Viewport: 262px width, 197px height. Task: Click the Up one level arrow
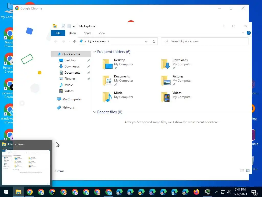pyautogui.click(x=74, y=41)
